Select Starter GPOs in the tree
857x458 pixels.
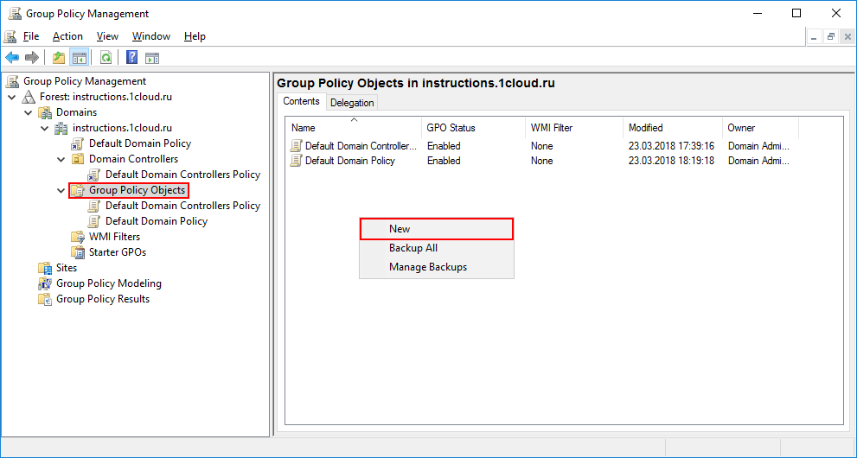point(117,252)
